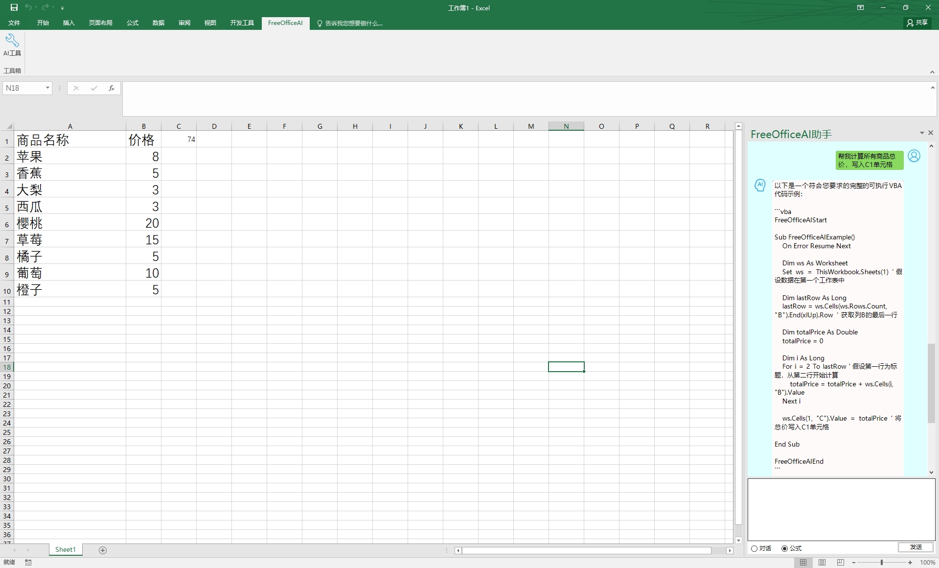Click the AI assistant message input box
This screenshot has width=939, height=568.
click(841, 509)
